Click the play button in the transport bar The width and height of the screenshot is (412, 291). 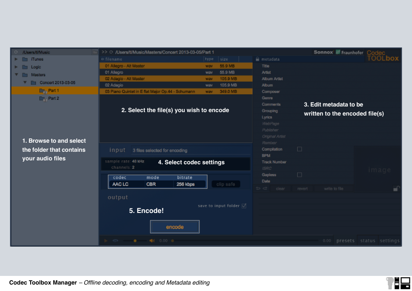(x=106, y=241)
